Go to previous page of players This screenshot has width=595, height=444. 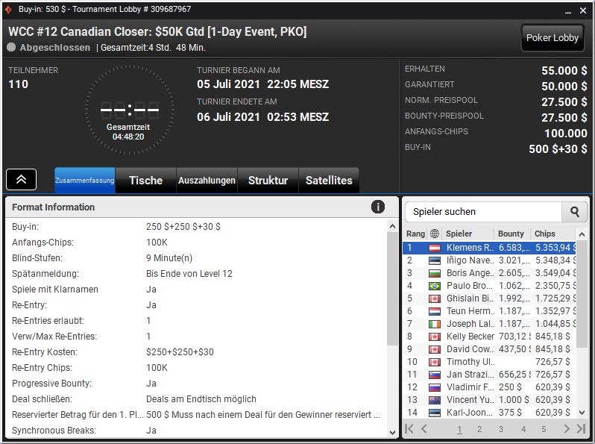pyautogui.click(x=424, y=429)
